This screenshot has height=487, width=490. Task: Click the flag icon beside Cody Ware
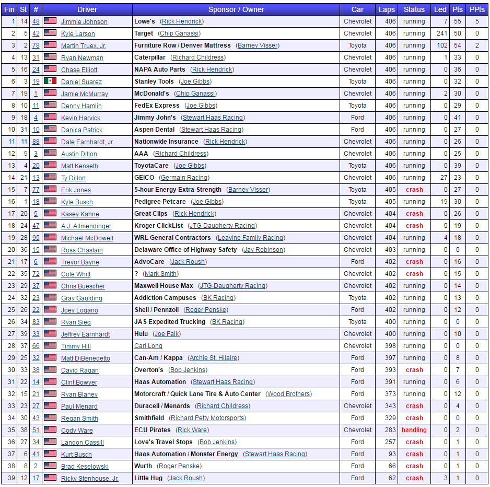click(50, 430)
